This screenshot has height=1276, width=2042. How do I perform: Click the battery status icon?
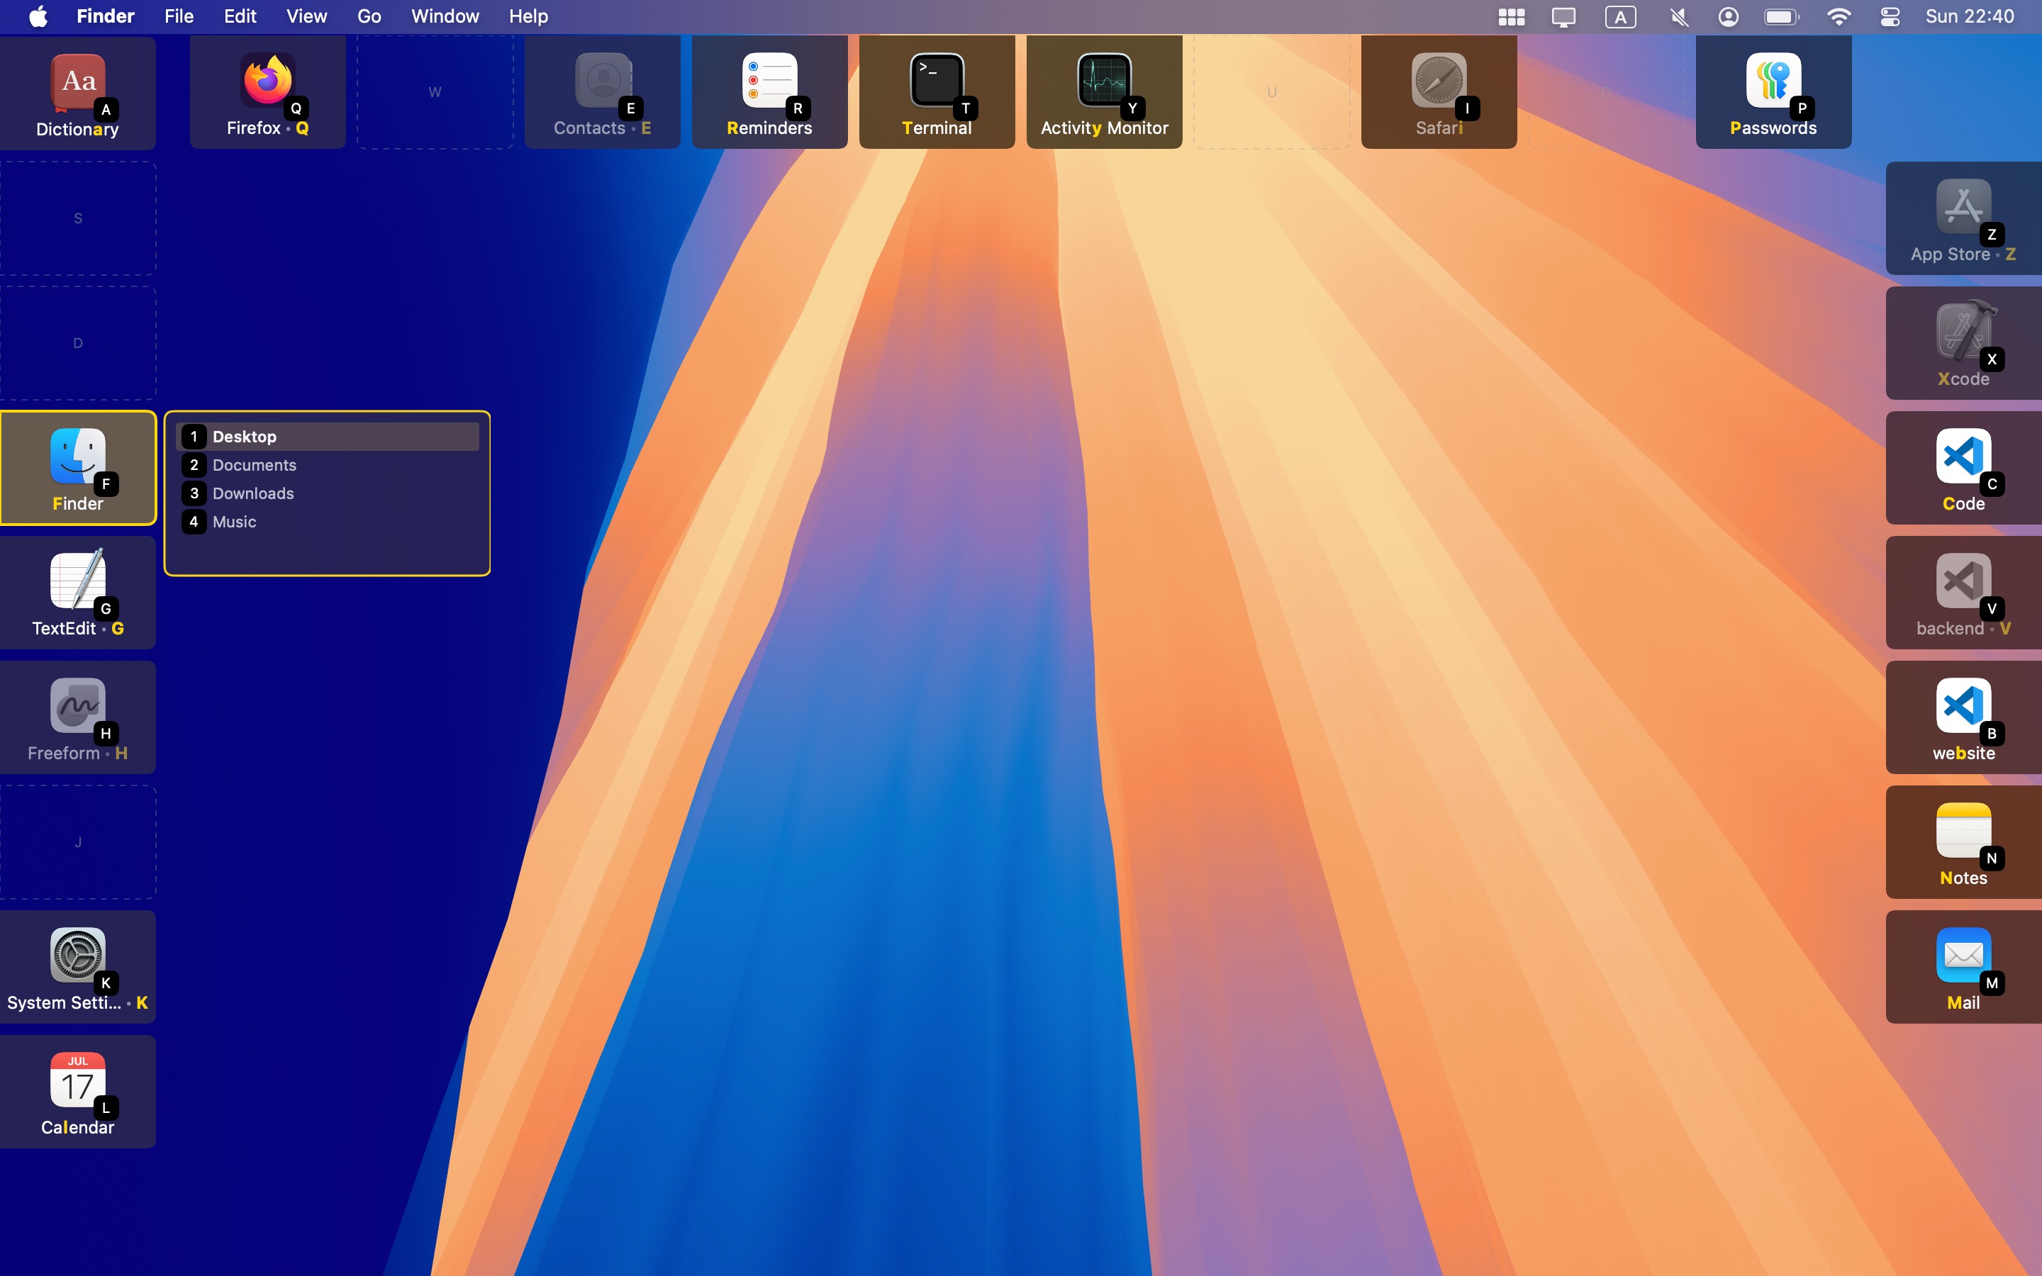1782,17
